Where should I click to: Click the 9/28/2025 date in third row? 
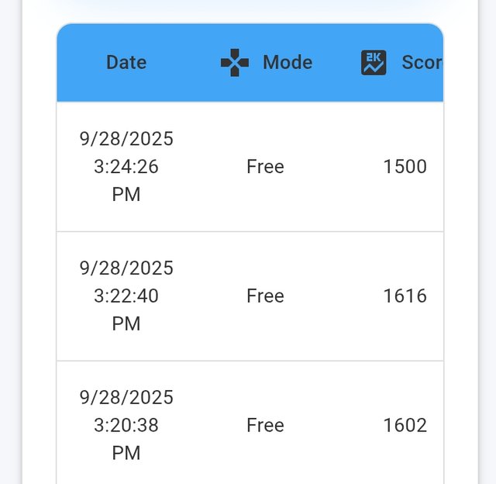[126, 397]
